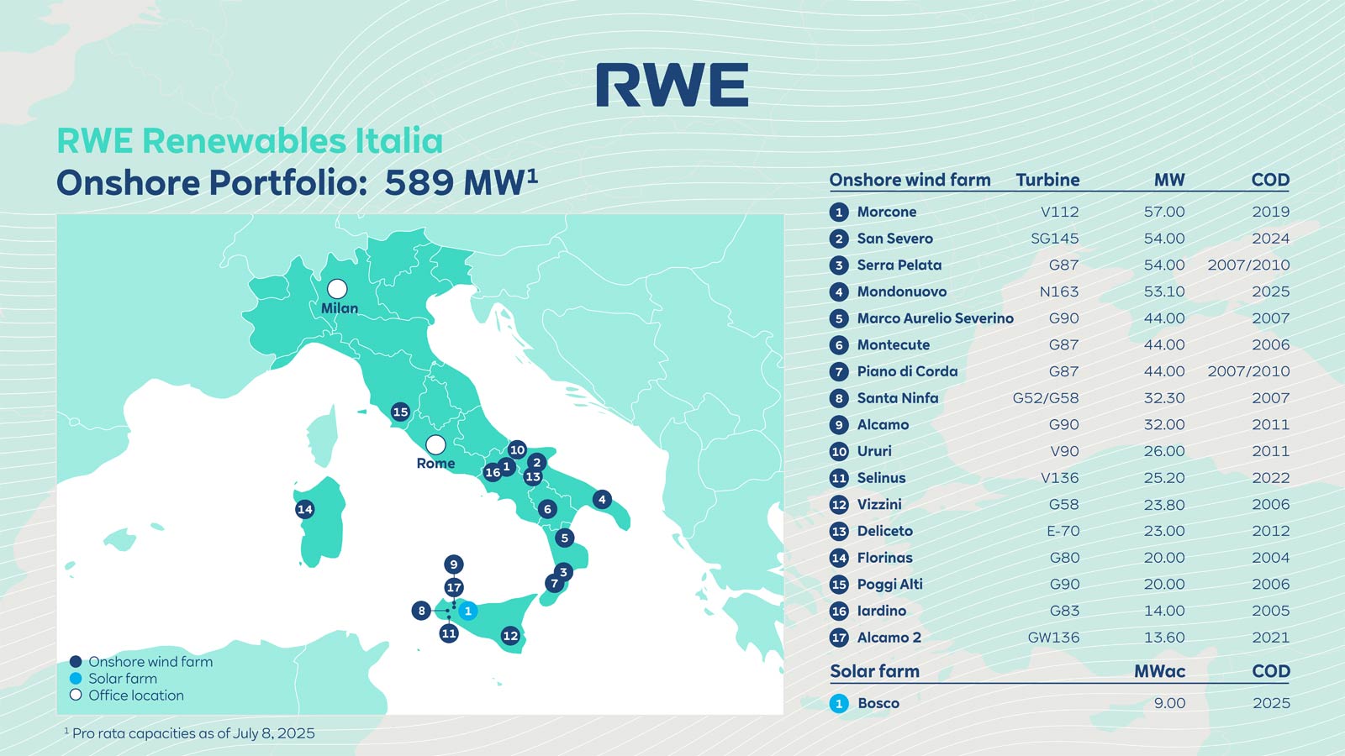Image resolution: width=1345 pixels, height=756 pixels.
Task: Select the light blue Bosco solar marker on Sicily
Action: click(x=468, y=612)
